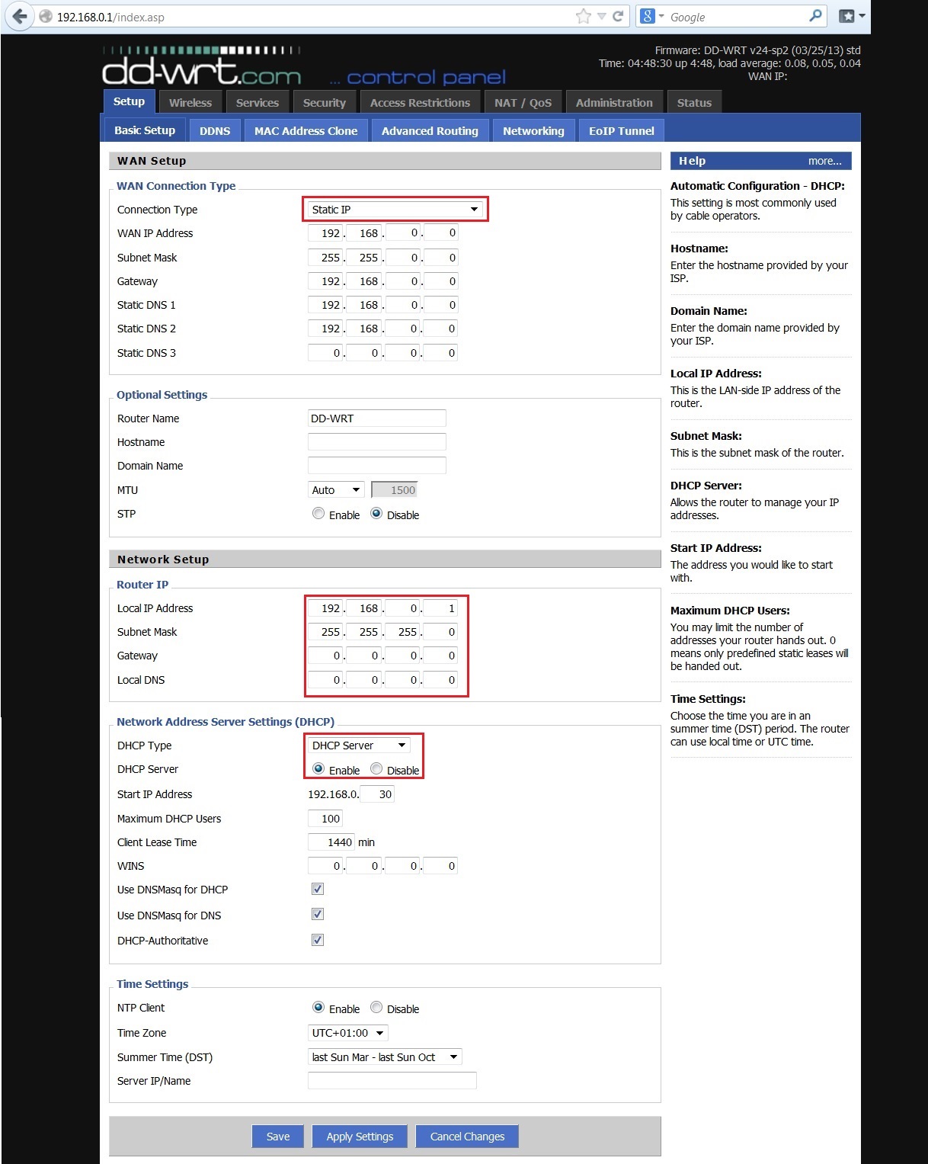Open the URL history dropdown arrow

(x=602, y=16)
